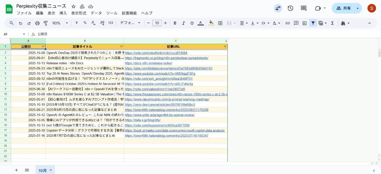Screen dimensions: 381x174
Task: Click the functions sigma icon
Action: click(332, 23)
